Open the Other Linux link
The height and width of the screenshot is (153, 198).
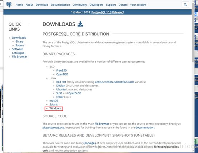[60, 97]
